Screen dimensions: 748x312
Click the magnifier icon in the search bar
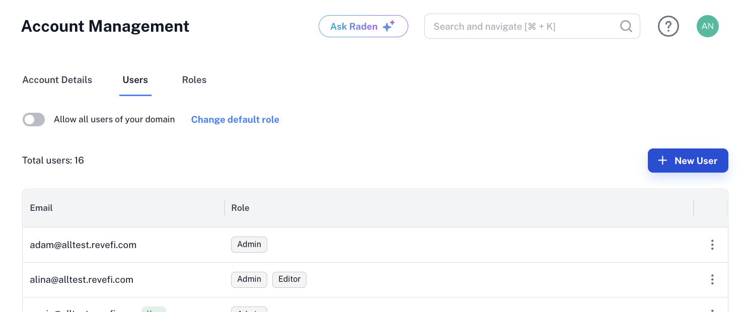626,26
